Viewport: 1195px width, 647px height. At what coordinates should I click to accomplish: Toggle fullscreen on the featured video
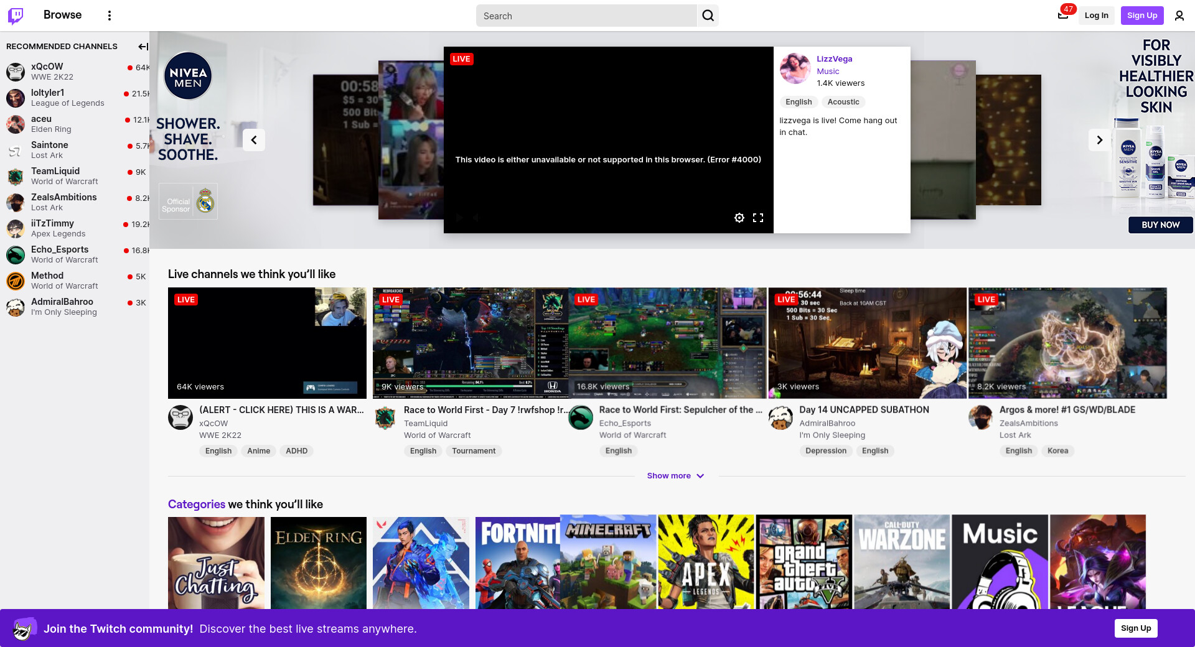point(757,218)
